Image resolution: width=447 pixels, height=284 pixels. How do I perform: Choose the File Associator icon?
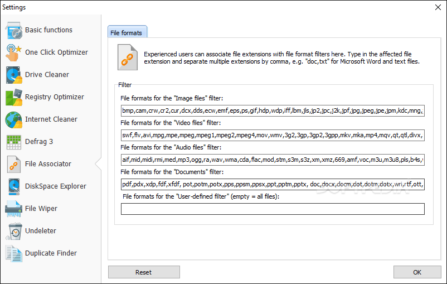tap(14, 164)
